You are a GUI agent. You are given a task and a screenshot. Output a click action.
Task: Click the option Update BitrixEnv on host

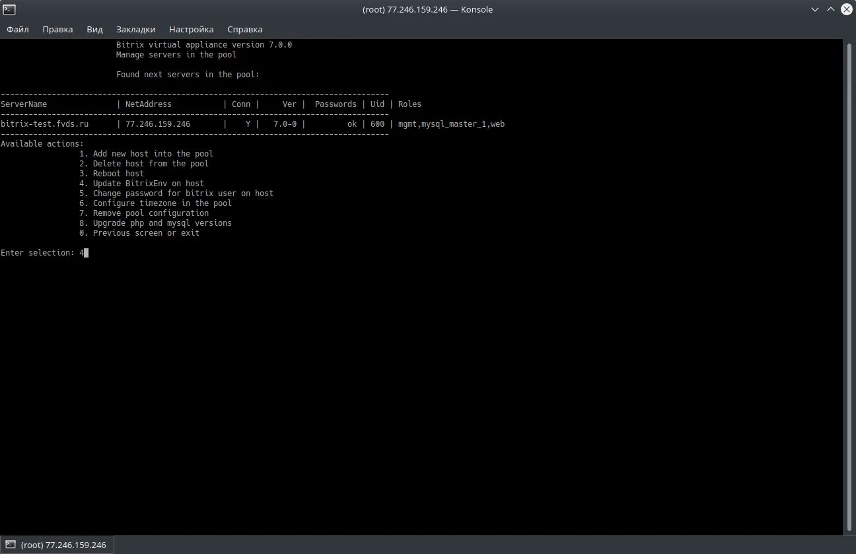tap(141, 183)
